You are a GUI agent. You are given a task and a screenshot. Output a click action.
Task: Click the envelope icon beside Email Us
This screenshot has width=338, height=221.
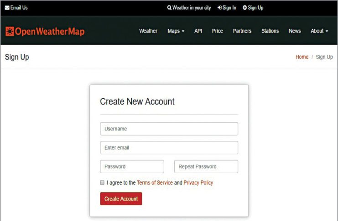click(7, 8)
